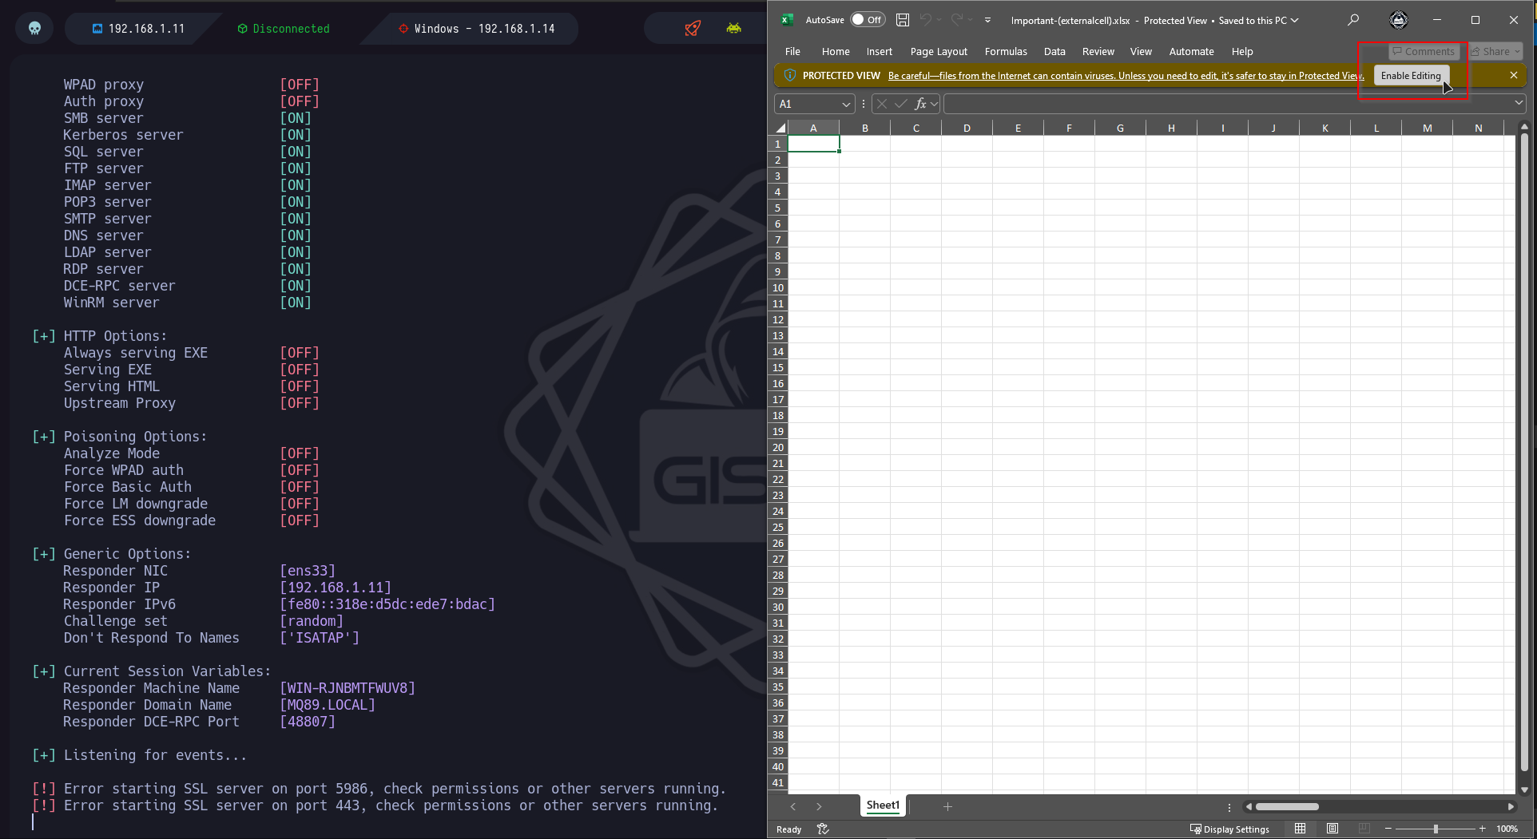The width and height of the screenshot is (1537, 839).
Task: Close the Protected View message bar
Action: tap(1514, 75)
